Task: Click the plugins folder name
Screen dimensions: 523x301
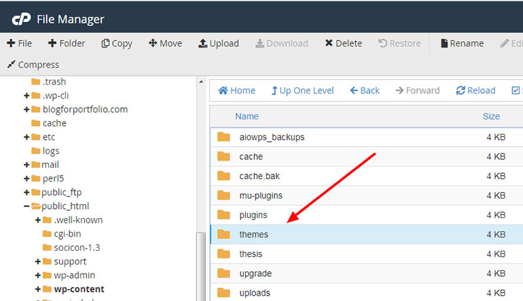Action: pos(253,215)
